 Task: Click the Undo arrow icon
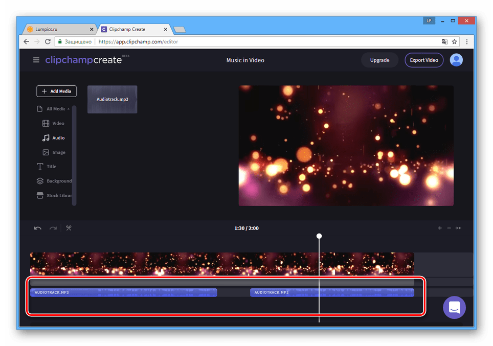[x=38, y=228]
